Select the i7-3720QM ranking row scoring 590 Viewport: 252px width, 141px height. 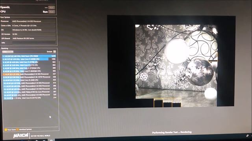point(29,68)
